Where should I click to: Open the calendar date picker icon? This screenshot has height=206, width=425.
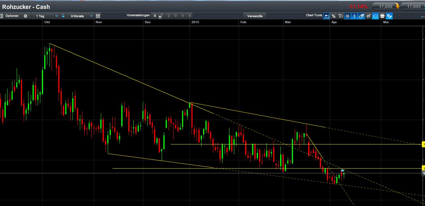(x=98, y=15)
